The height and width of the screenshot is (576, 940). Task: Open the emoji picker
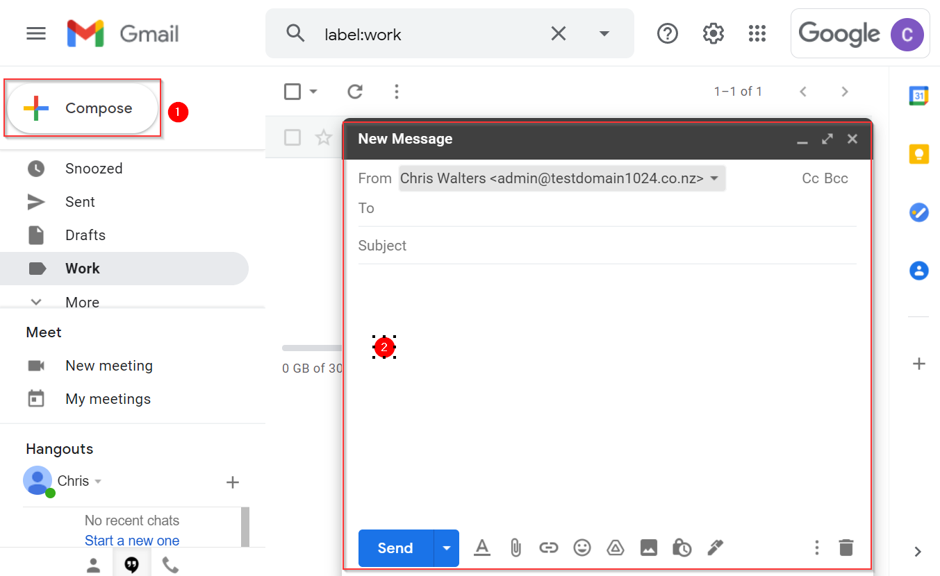click(582, 548)
